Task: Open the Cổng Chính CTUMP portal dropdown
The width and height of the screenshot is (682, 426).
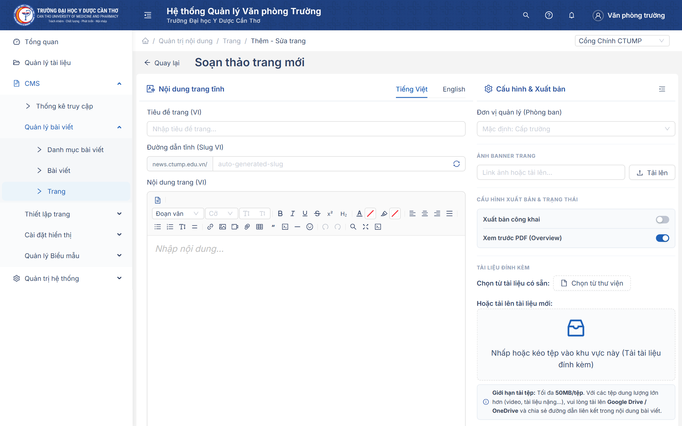Action: [x=622, y=41]
